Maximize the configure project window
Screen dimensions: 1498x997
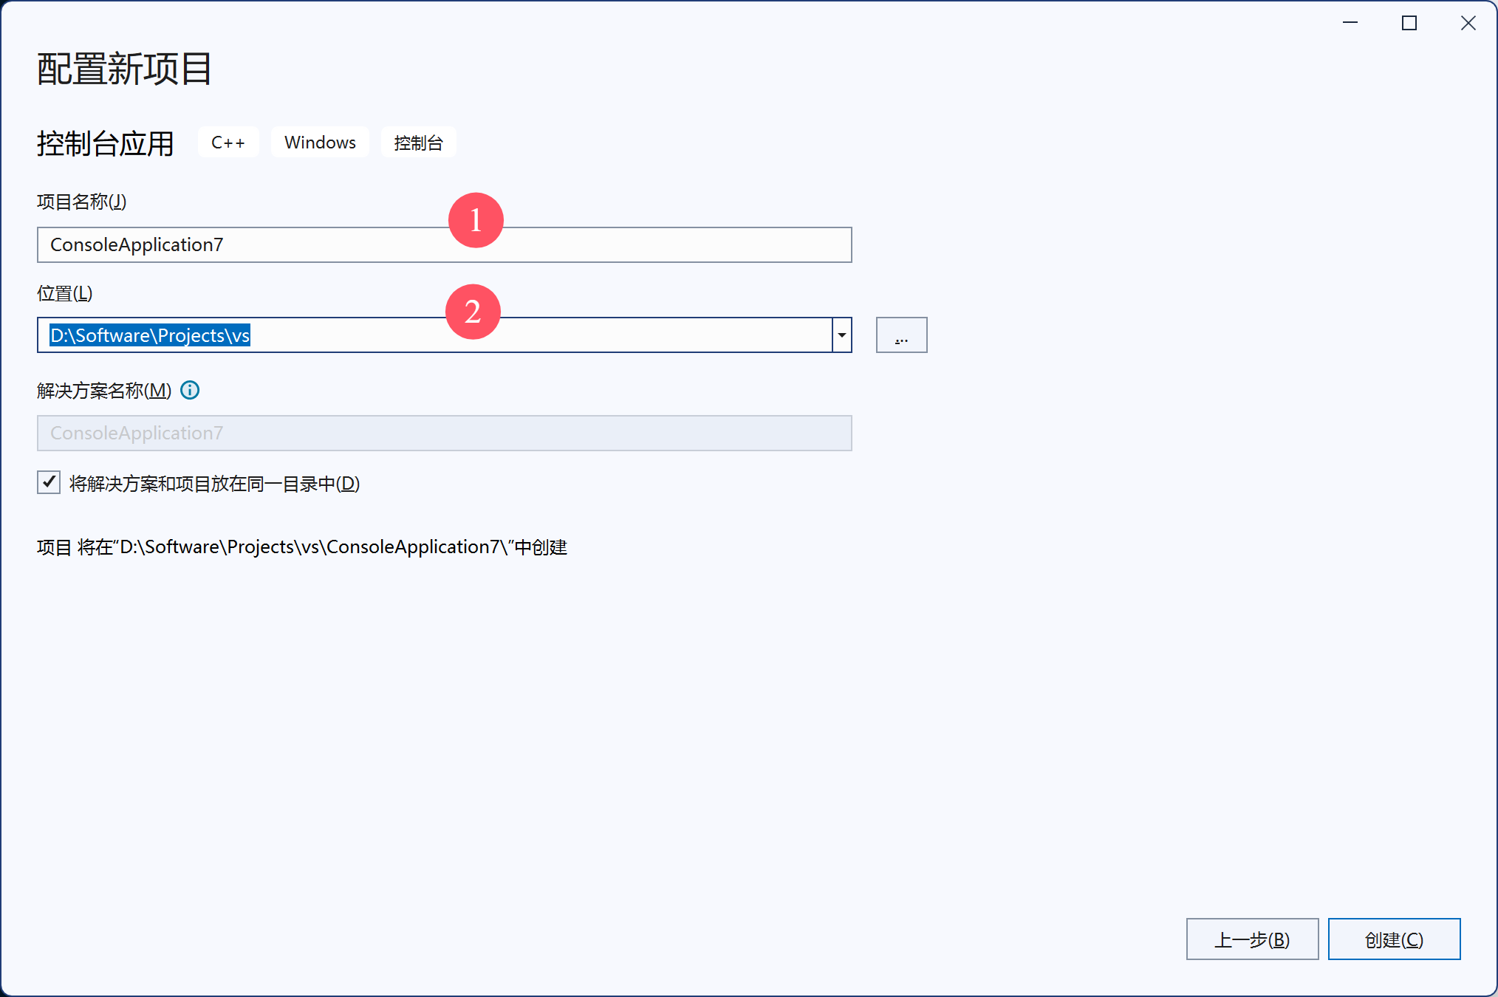(1409, 23)
